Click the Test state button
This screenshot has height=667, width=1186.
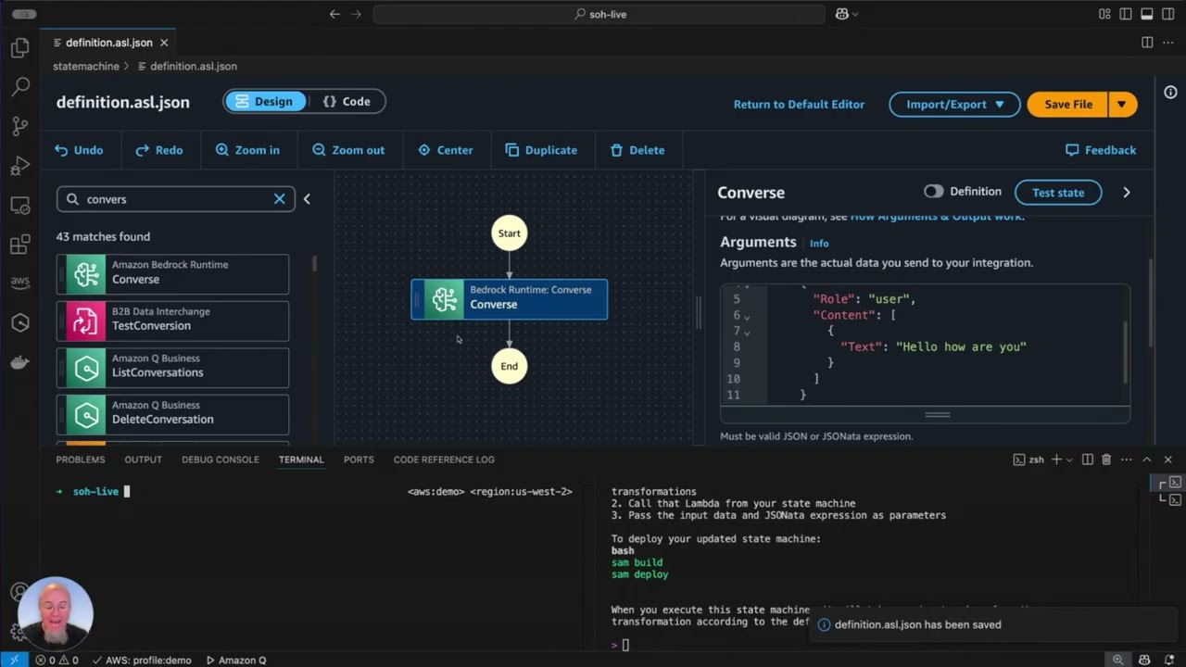click(1058, 193)
